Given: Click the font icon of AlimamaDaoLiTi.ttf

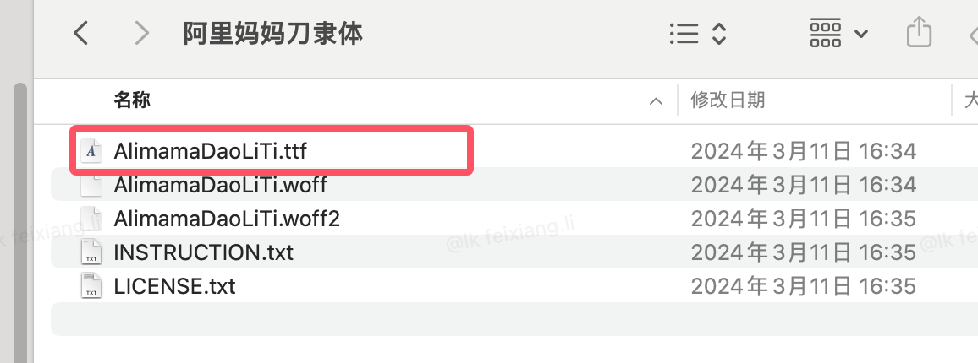Looking at the screenshot, I should [x=91, y=150].
